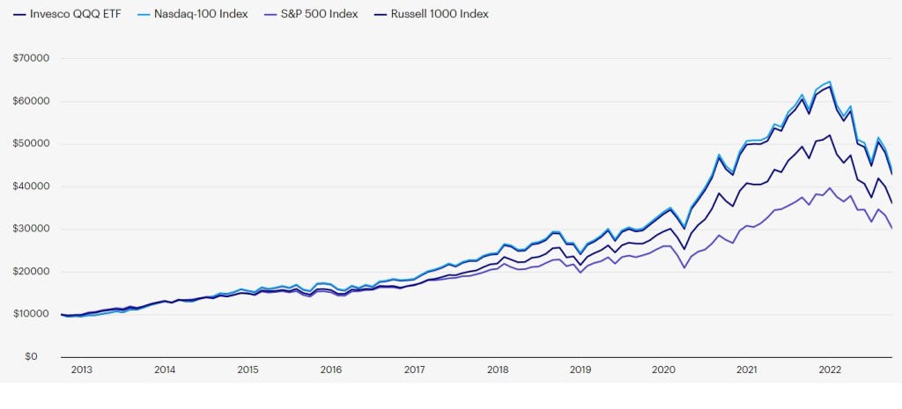
Task: Click the 2019 year marker
Action: pyautogui.click(x=580, y=369)
